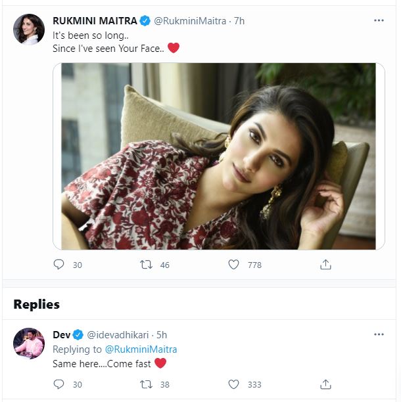The width and height of the screenshot is (401, 402).
Task: Click the 5h timestamp on Dev's reply
Action: pos(162,335)
